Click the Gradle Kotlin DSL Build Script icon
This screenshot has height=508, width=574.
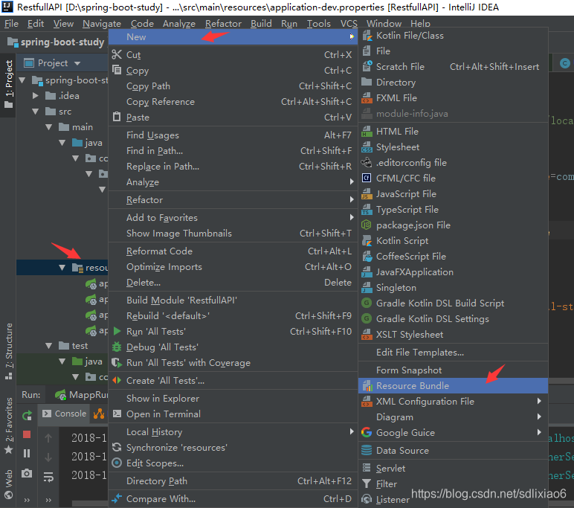tap(367, 303)
